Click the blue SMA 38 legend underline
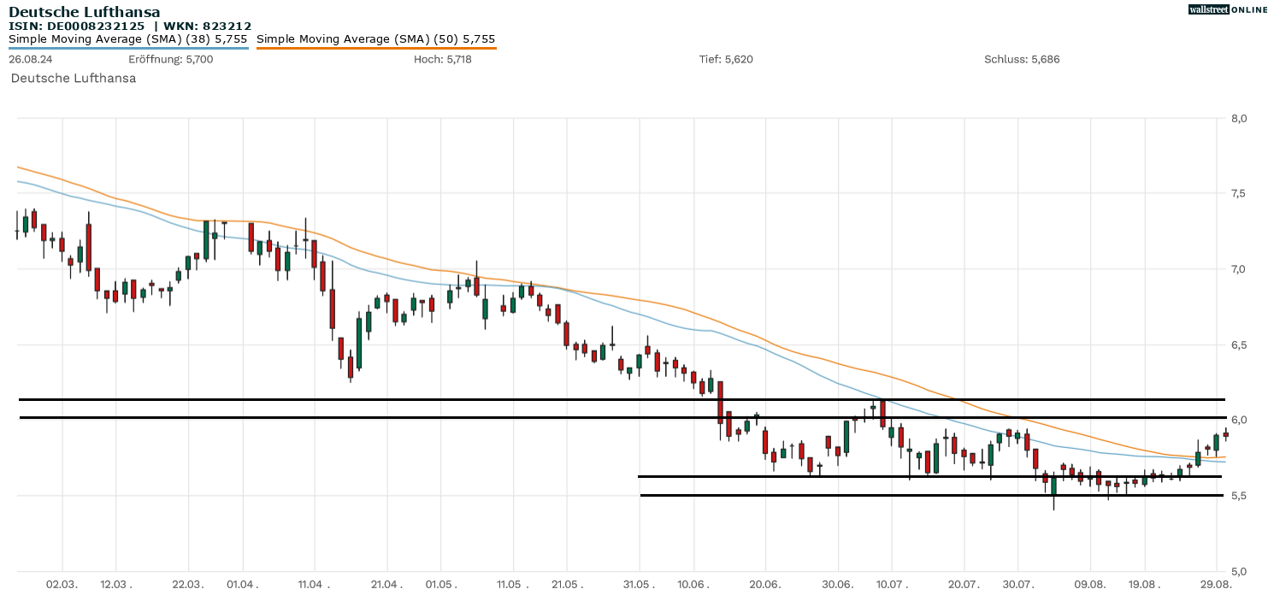The width and height of the screenshot is (1274, 589). coord(128,48)
